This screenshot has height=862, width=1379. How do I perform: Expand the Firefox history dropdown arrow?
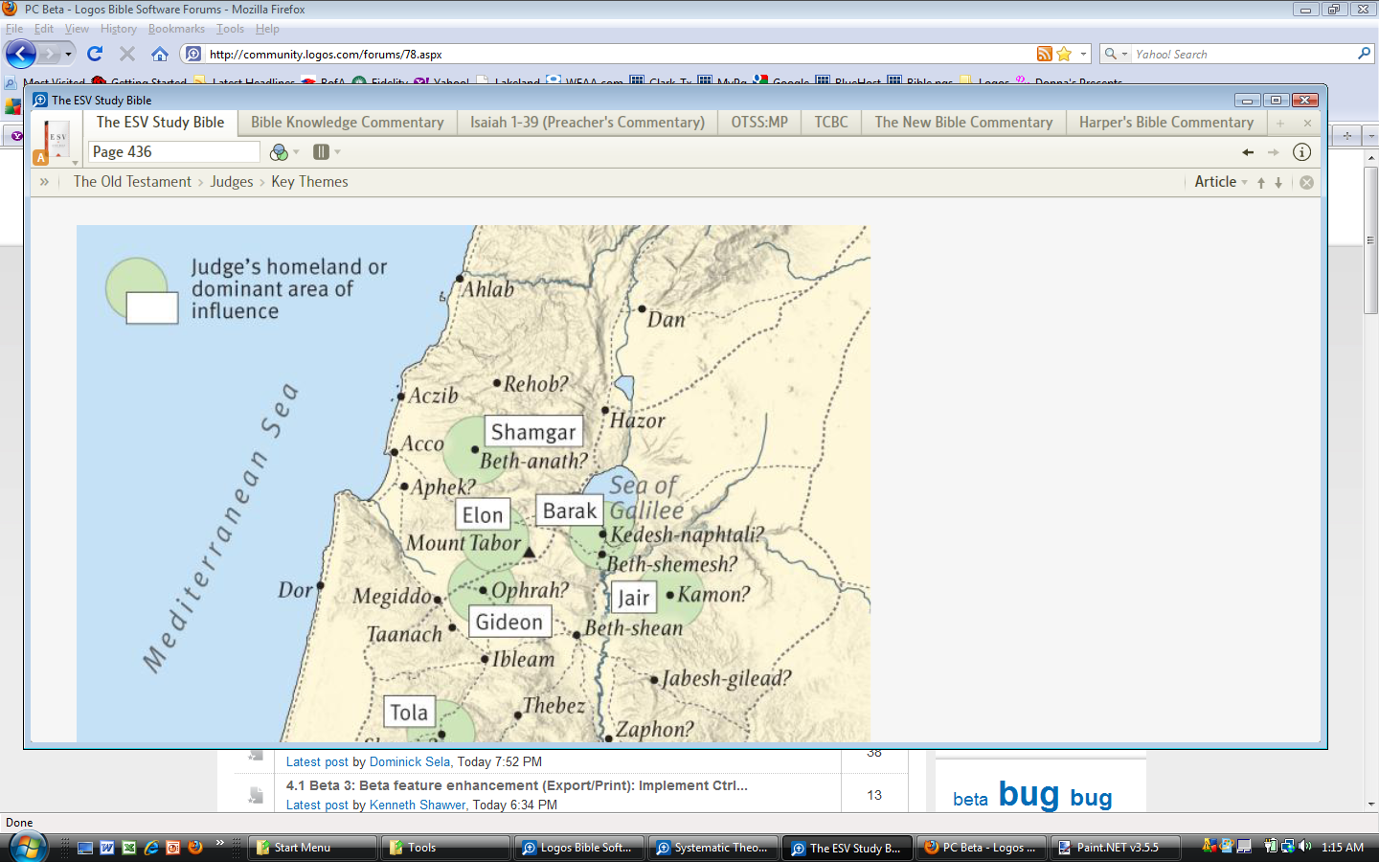pyautogui.click(x=68, y=54)
